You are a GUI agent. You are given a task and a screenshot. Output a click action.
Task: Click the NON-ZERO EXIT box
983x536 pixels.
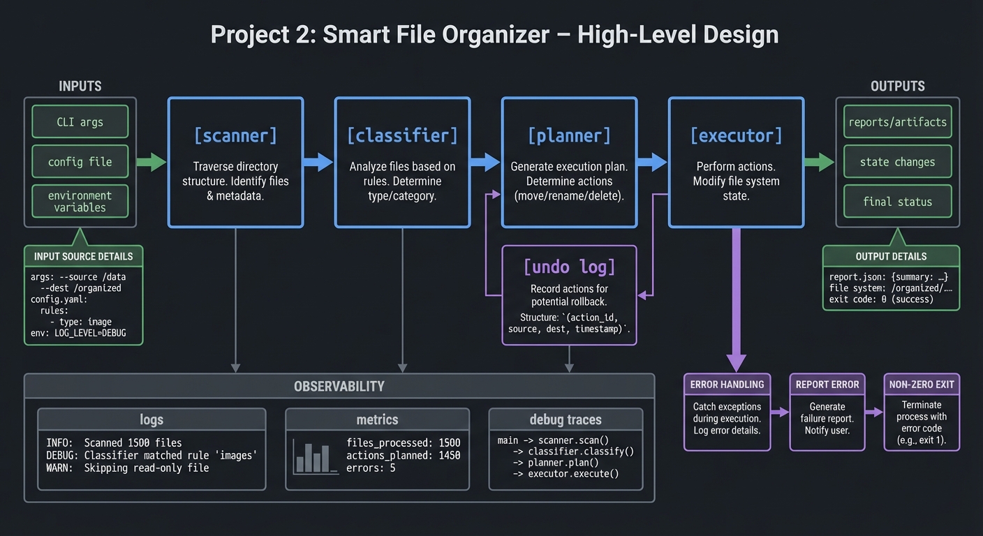pos(922,412)
